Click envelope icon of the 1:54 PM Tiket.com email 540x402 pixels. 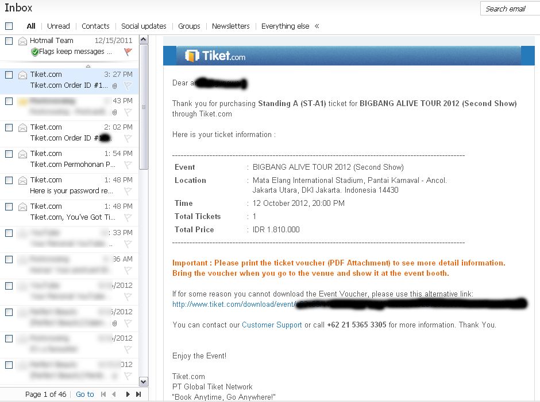[x=23, y=154]
